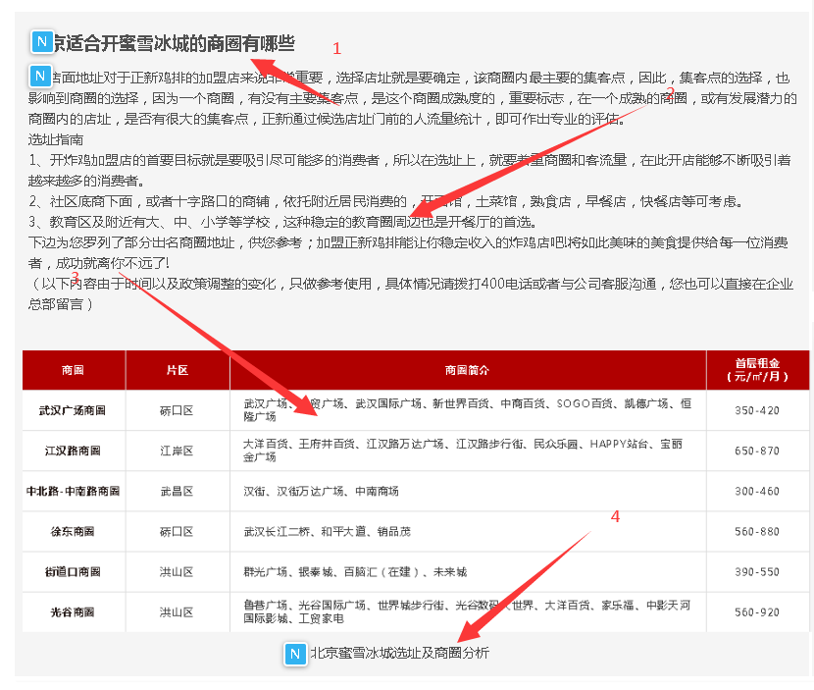Click the guide line starting 1、开炸鸡加盟店
814x690 pixels.
[x=410, y=171]
